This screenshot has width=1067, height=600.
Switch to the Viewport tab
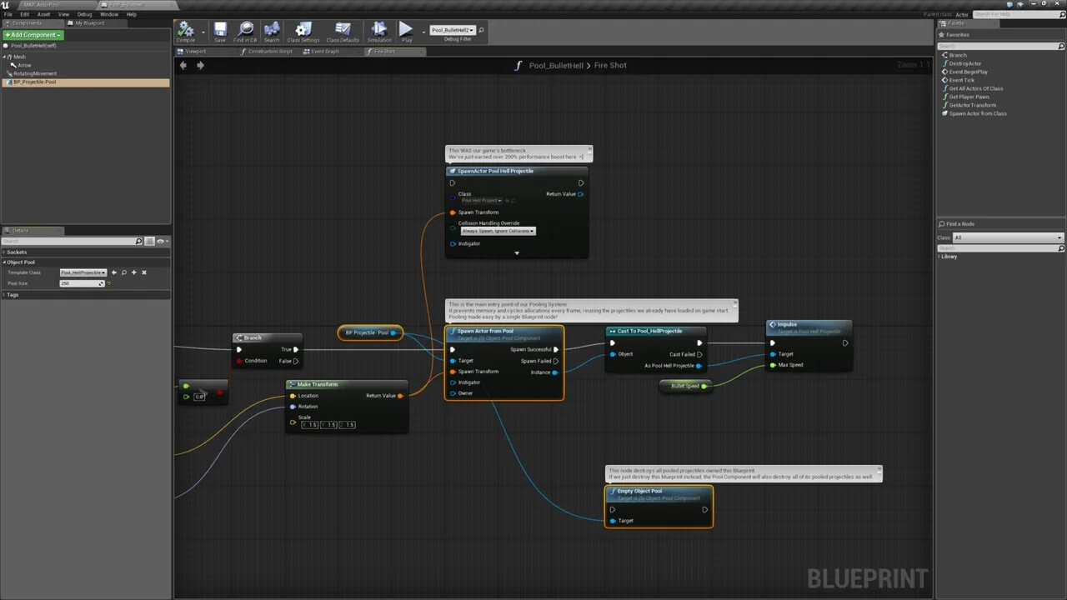click(195, 51)
